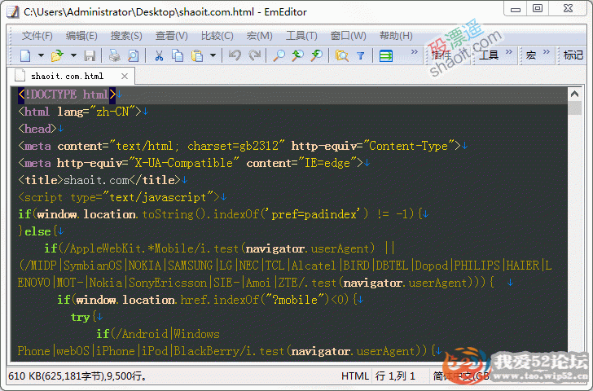Close the shaoit.com.html tab
The height and width of the screenshot is (391, 593).
pyautogui.click(x=125, y=77)
